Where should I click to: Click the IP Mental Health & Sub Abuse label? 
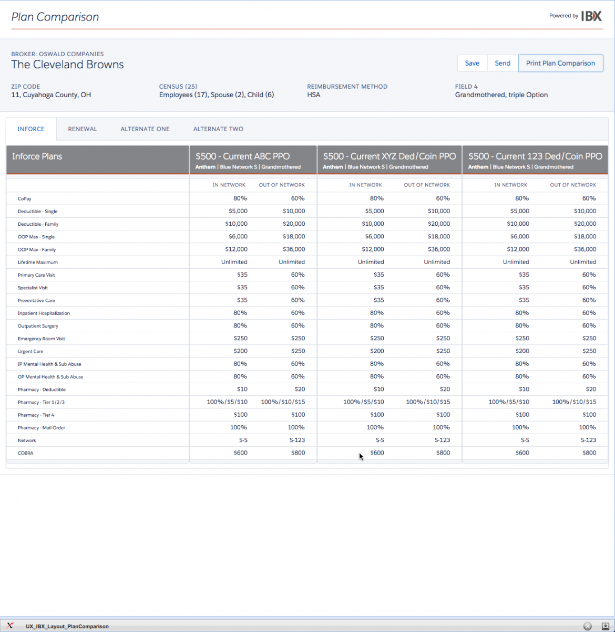pyautogui.click(x=49, y=364)
